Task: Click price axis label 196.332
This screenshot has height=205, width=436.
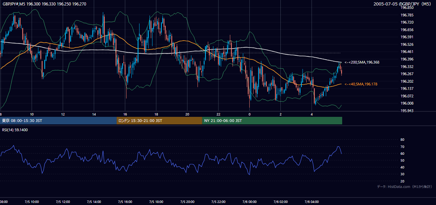Action: [407, 67]
